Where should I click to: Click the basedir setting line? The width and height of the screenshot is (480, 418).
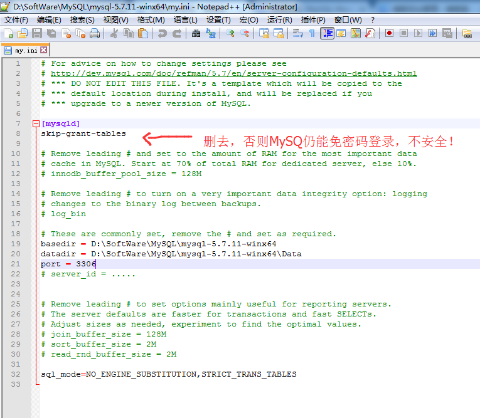[159, 244]
